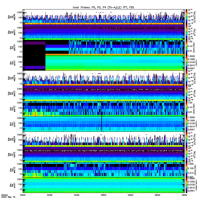Click the the fbk edc12 spectrogram panel
The width and height of the screenshot is (197, 210).
click(x=103, y=170)
